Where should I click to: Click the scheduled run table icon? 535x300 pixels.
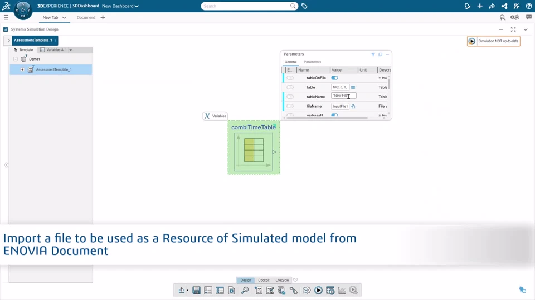(x=330, y=290)
